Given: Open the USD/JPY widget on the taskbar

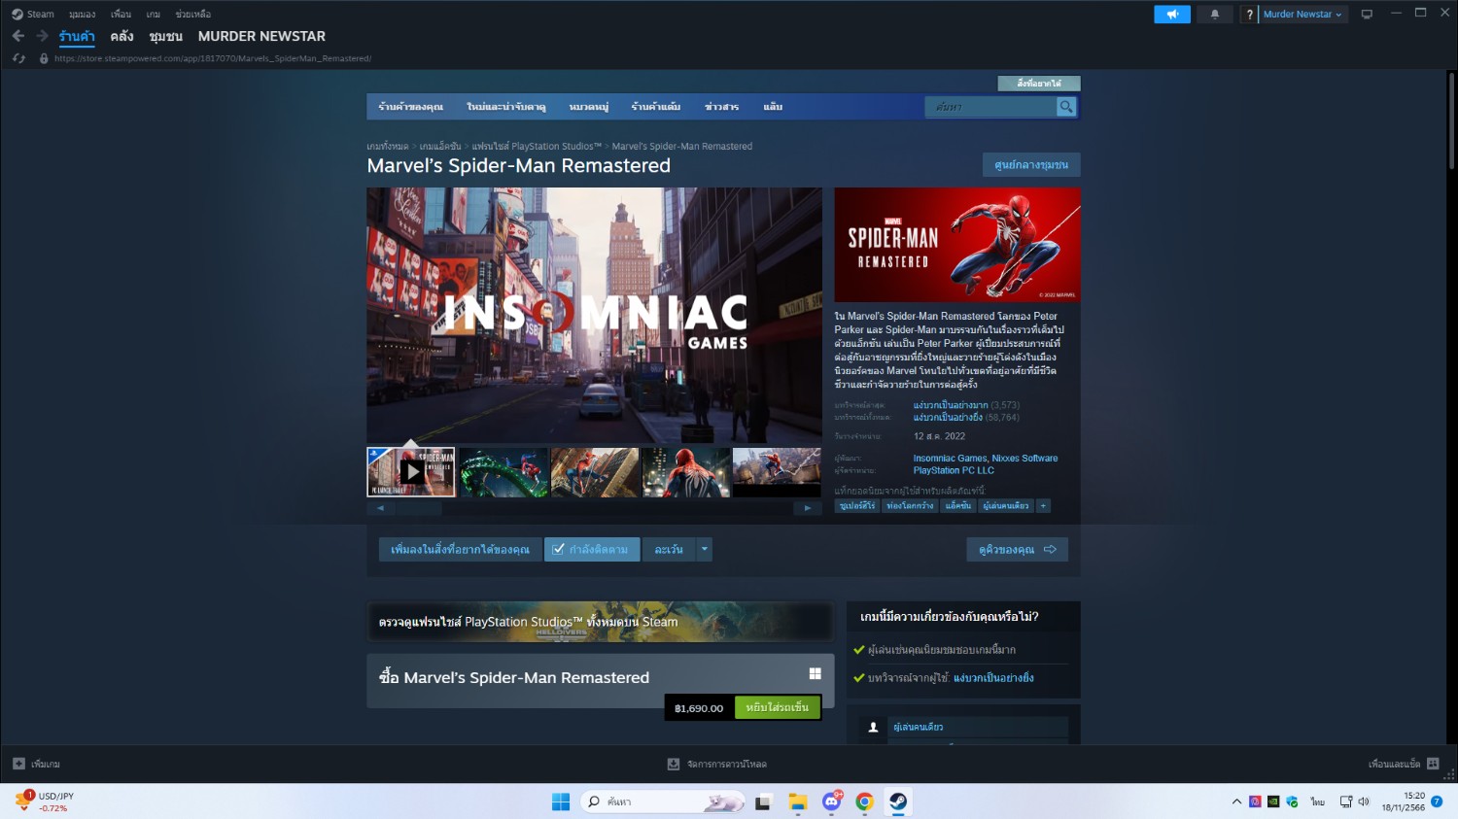Looking at the screenshot, I should point(45,802).
